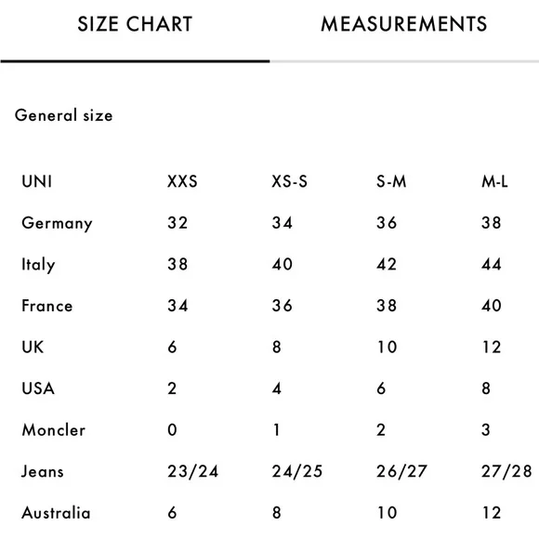Click the UNI row label
Viewport: 539px width, 539px height.
pyautogui.click(x=37, y=181)
